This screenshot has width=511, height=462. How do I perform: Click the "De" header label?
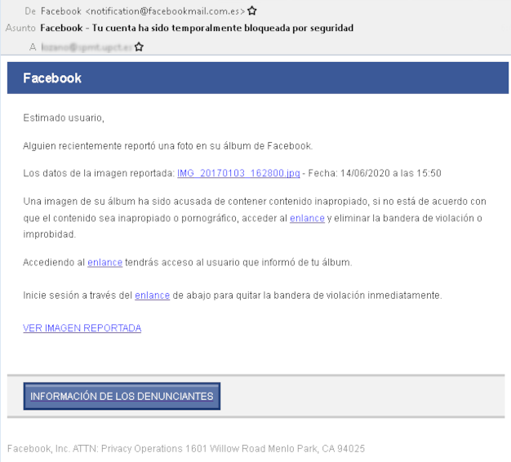30,11
